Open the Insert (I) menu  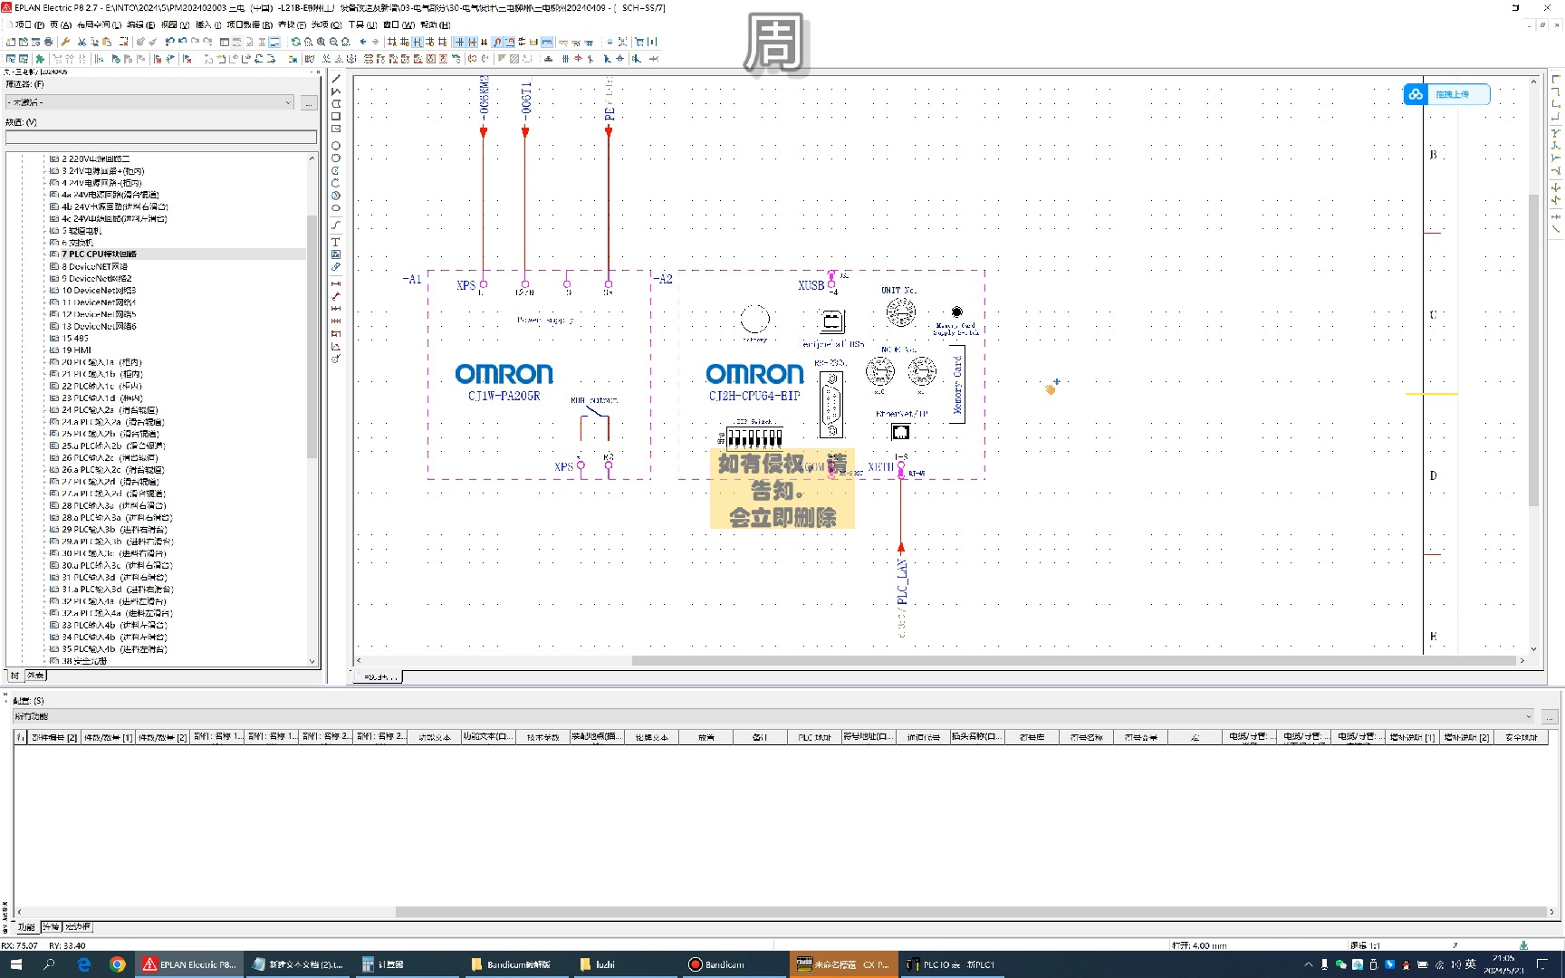[x=208, y=25]
